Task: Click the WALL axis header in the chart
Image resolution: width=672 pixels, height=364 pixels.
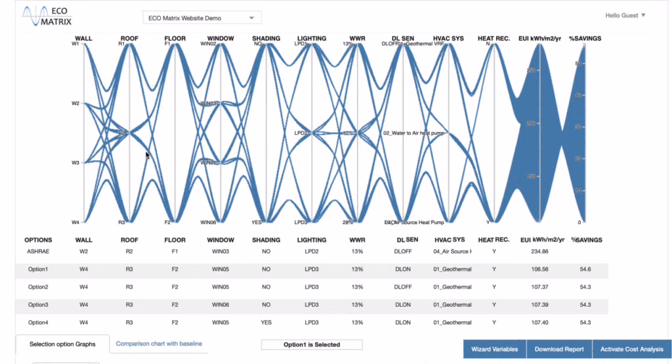Action: click(83, 38)
